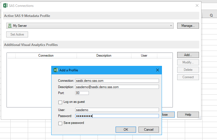Confirm the new profile with OK

pyautogui.click(x=126, y=129)
